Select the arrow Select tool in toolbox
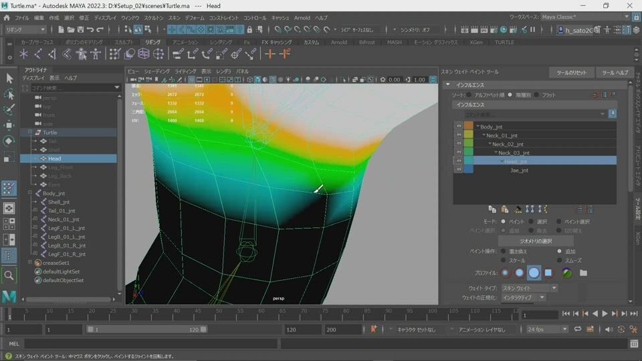The image size is (642, 361). click(9, 78)
